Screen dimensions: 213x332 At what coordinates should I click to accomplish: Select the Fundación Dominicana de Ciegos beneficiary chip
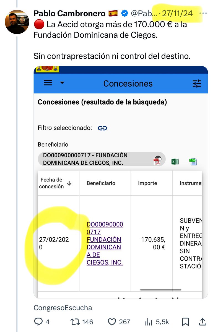coord(102,159)
